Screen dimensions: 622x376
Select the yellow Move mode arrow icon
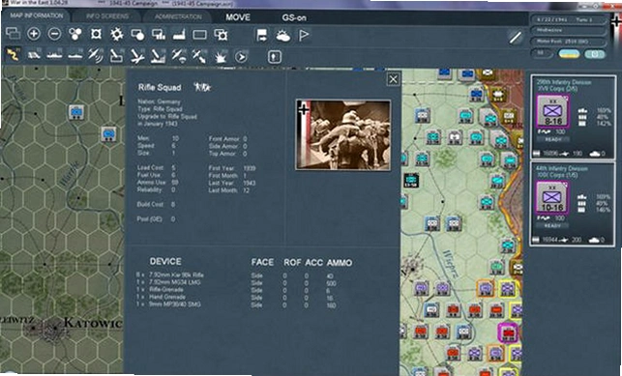pos(14,55)
